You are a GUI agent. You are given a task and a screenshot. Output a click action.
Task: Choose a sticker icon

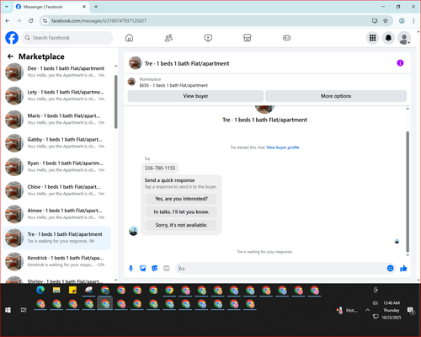pos(155,269)
